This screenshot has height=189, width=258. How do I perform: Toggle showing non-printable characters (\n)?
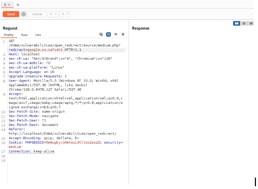tap(116, 35)
